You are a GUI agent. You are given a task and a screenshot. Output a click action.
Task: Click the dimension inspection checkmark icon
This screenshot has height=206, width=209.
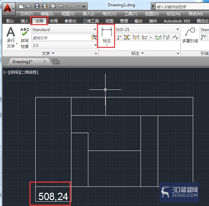158,37
